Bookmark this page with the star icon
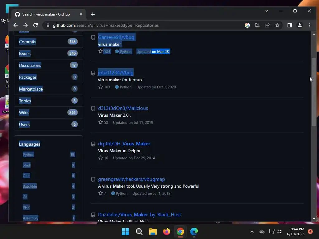The image size is (319, 239). [x=277, y=25]
